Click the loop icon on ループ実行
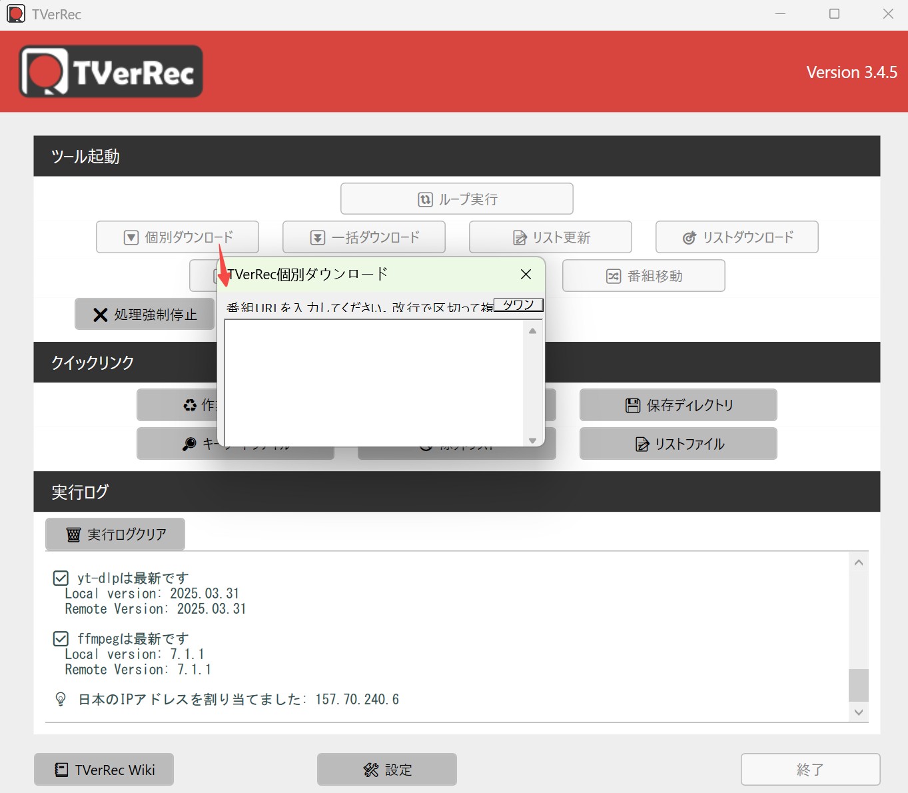The width and height of the screenshot is (908, 793). click(x=425, y=199)
